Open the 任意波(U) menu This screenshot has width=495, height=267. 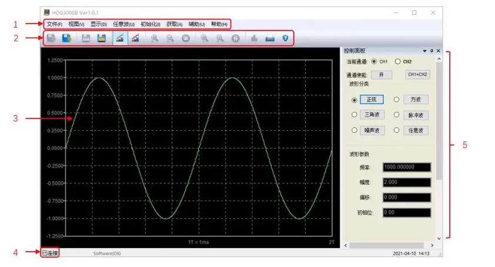123,24
